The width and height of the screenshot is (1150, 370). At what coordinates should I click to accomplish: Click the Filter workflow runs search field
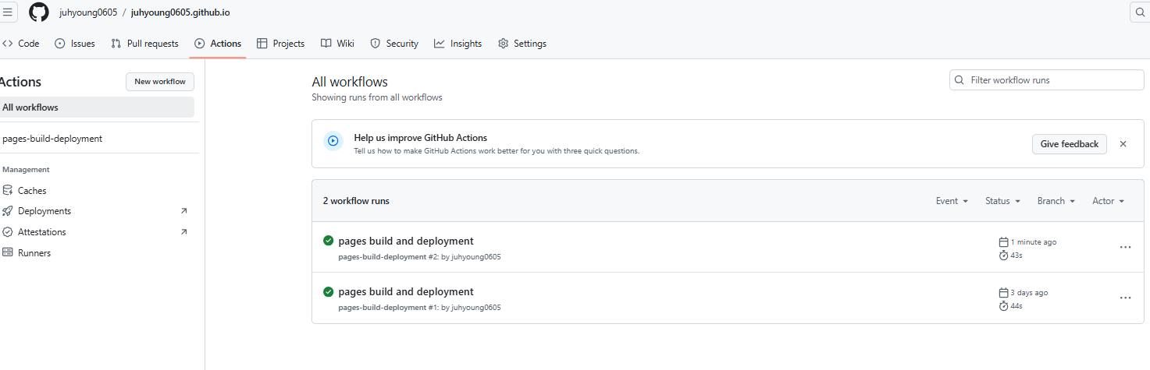(x=1046, y=80)
